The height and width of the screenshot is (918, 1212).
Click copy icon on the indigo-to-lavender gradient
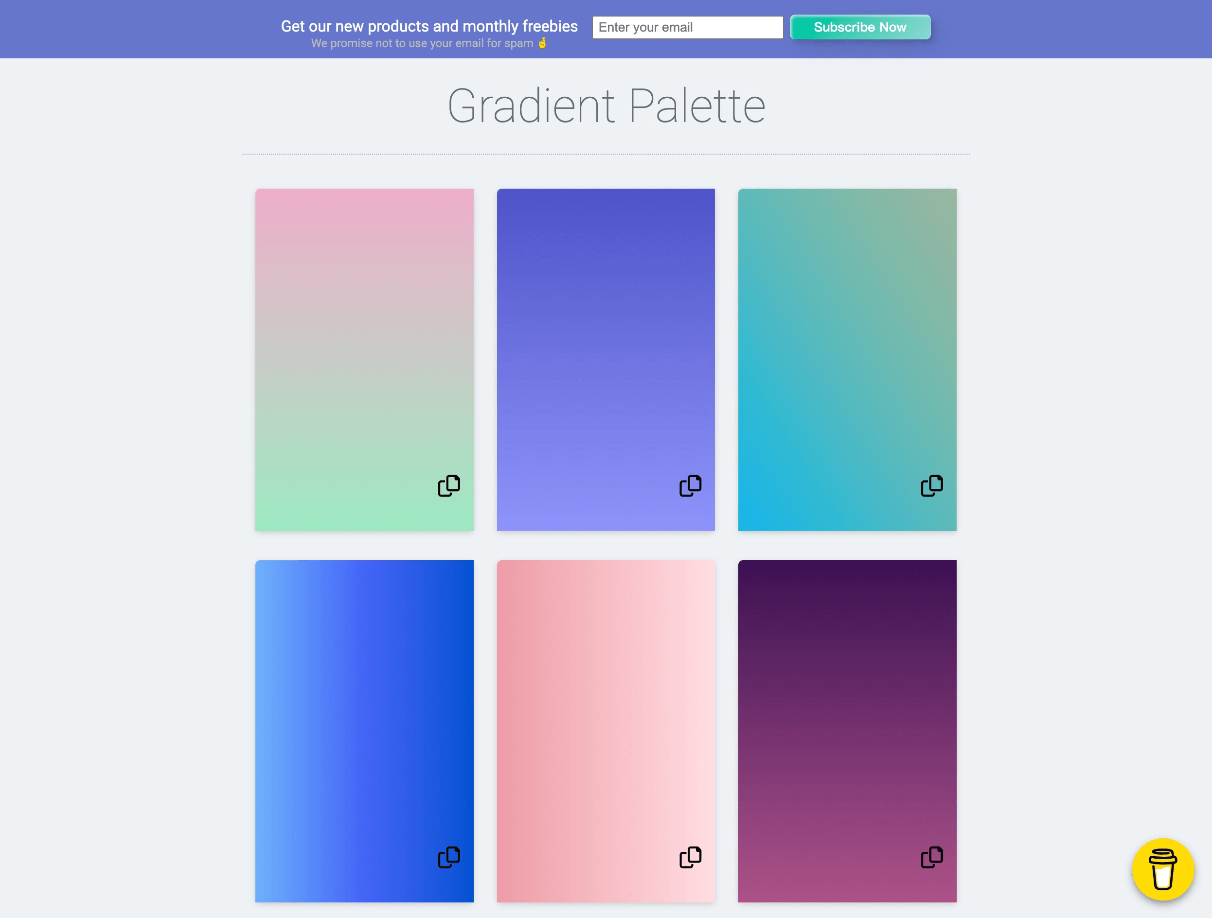[690, 486]
